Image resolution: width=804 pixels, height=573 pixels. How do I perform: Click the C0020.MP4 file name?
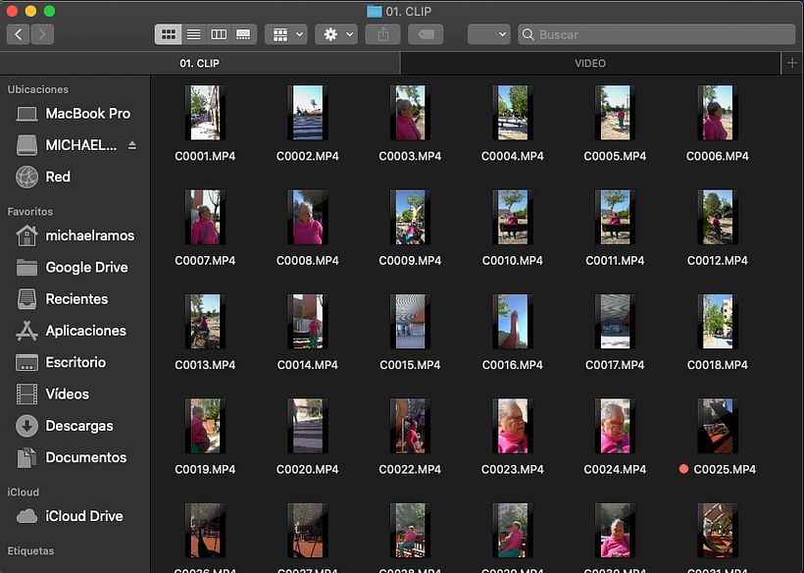308,469
